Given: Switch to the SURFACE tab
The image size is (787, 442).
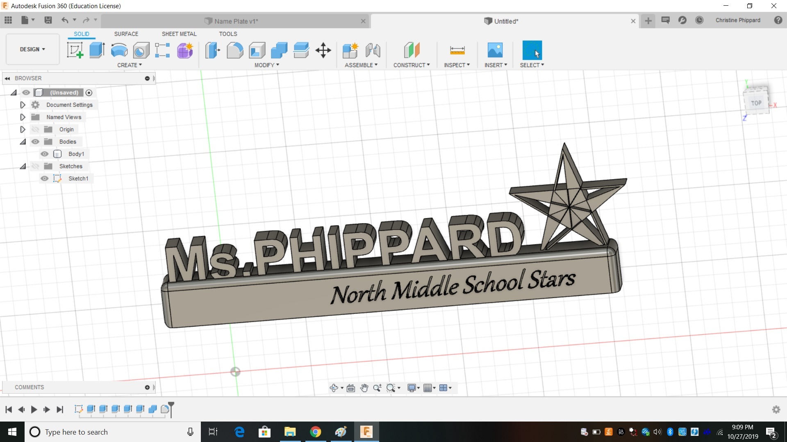Looking at the screenshot, I should [x=126, y=34].
